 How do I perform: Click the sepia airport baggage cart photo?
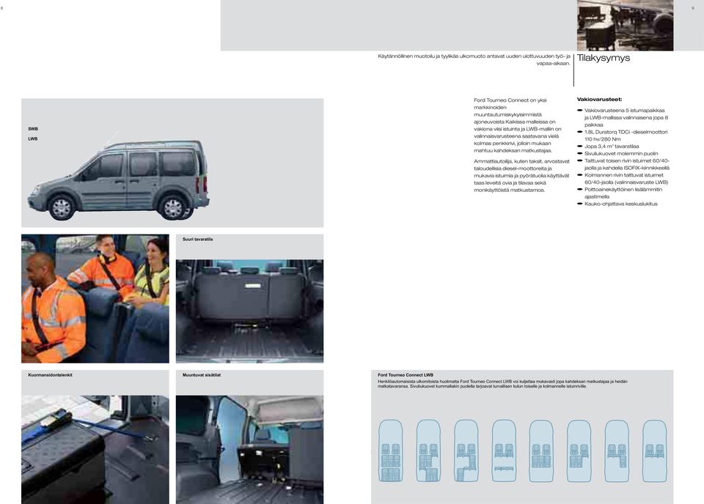tap(625, 25)
